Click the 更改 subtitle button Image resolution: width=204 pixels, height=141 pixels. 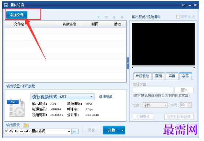[x=184, y=90]
